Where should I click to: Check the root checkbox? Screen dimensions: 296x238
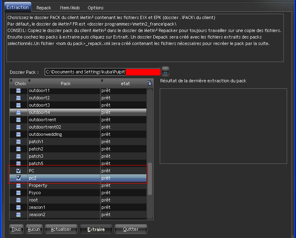click(x=19, y=200)
